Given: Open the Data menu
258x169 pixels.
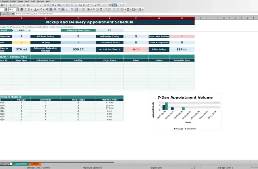Looking at the screenshot, I should pos(27,1).
